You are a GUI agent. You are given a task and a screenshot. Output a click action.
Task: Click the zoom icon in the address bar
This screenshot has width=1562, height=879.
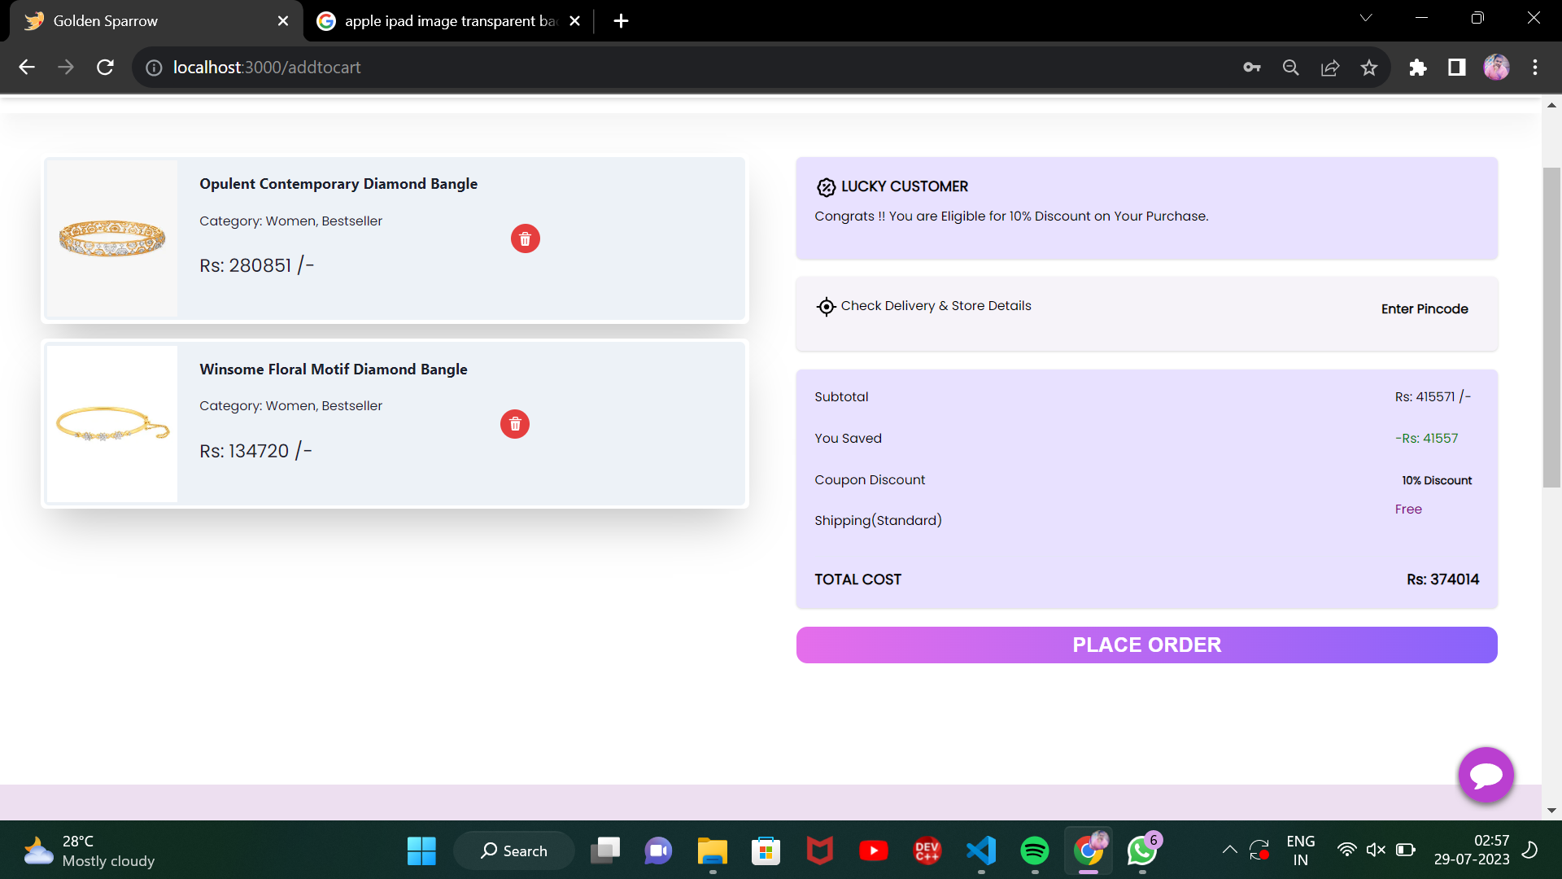[1291, 68]
